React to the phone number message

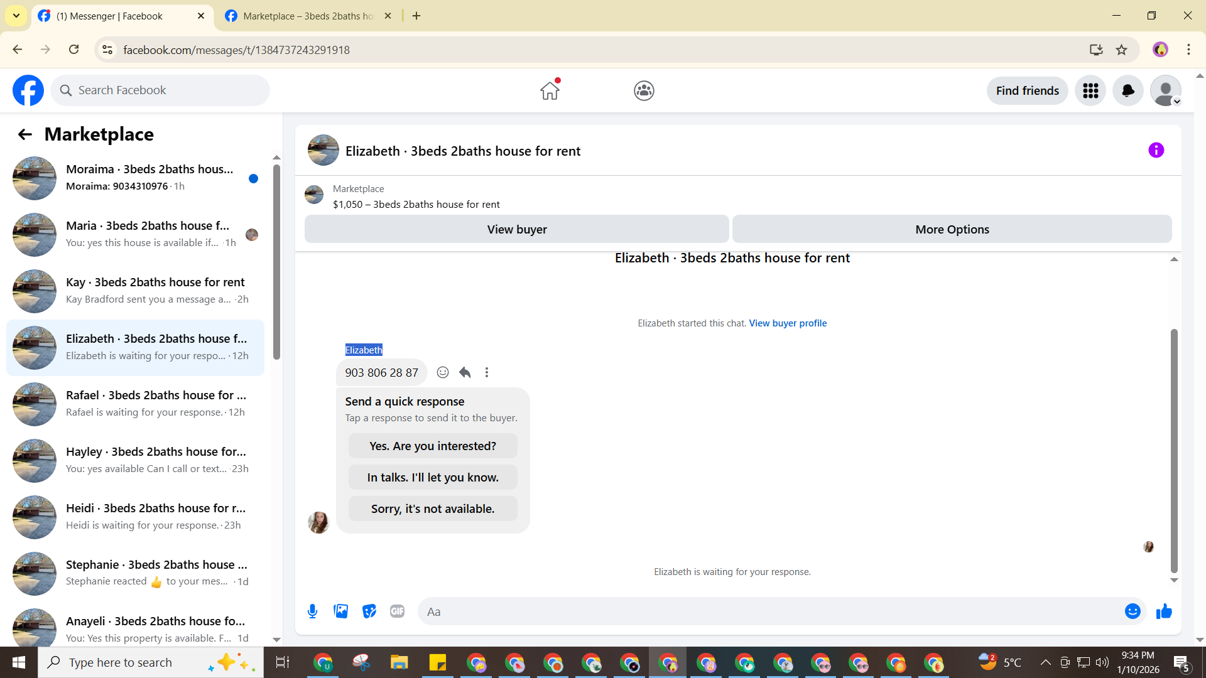click(443, 373)
